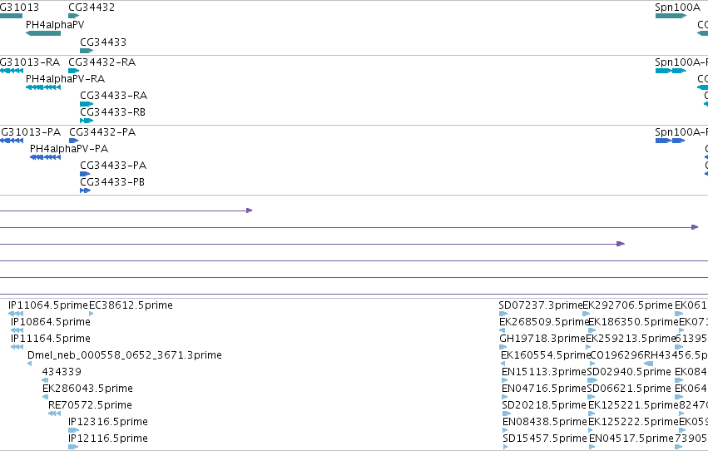Click the CG34432-PA protein arrow

[73, 141]
